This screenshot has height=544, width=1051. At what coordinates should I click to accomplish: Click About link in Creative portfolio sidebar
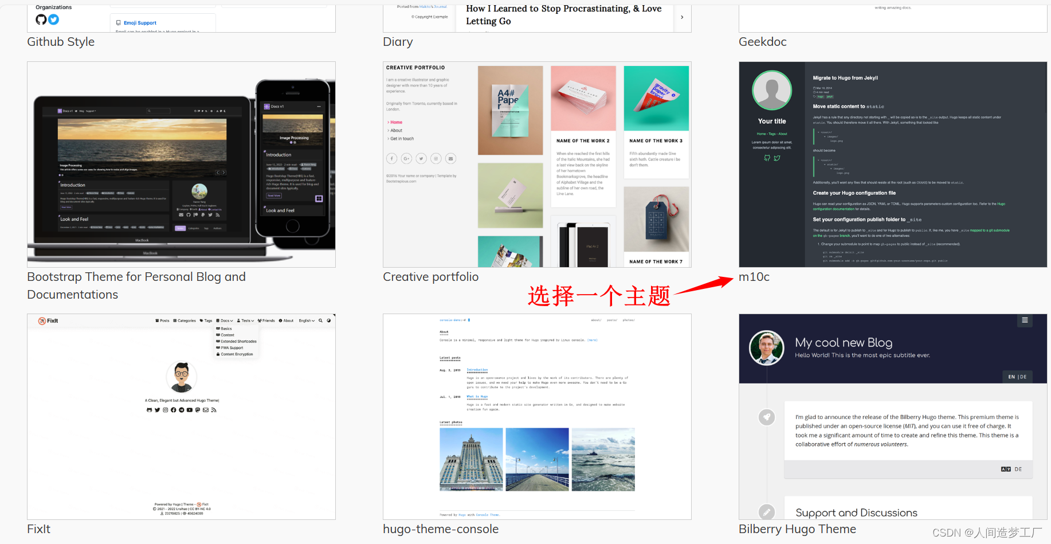point(396,130)
